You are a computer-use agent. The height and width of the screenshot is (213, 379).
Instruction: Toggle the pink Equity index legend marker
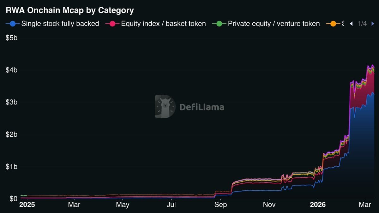click(x=112, y=24)
